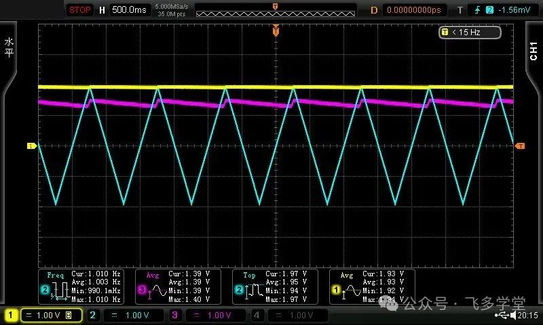The image size is (543, 325).
Task: Click the yellow sine-wave average measurement icon
Action: pos(351,291)
